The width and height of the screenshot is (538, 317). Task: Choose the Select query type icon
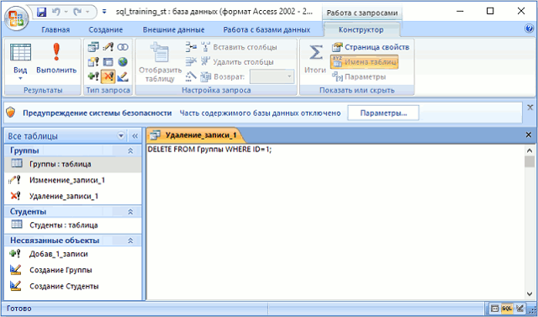coord(93,47)
